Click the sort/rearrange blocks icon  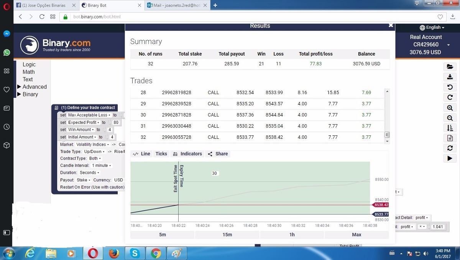pyautogui.click(x=450, y=128)
